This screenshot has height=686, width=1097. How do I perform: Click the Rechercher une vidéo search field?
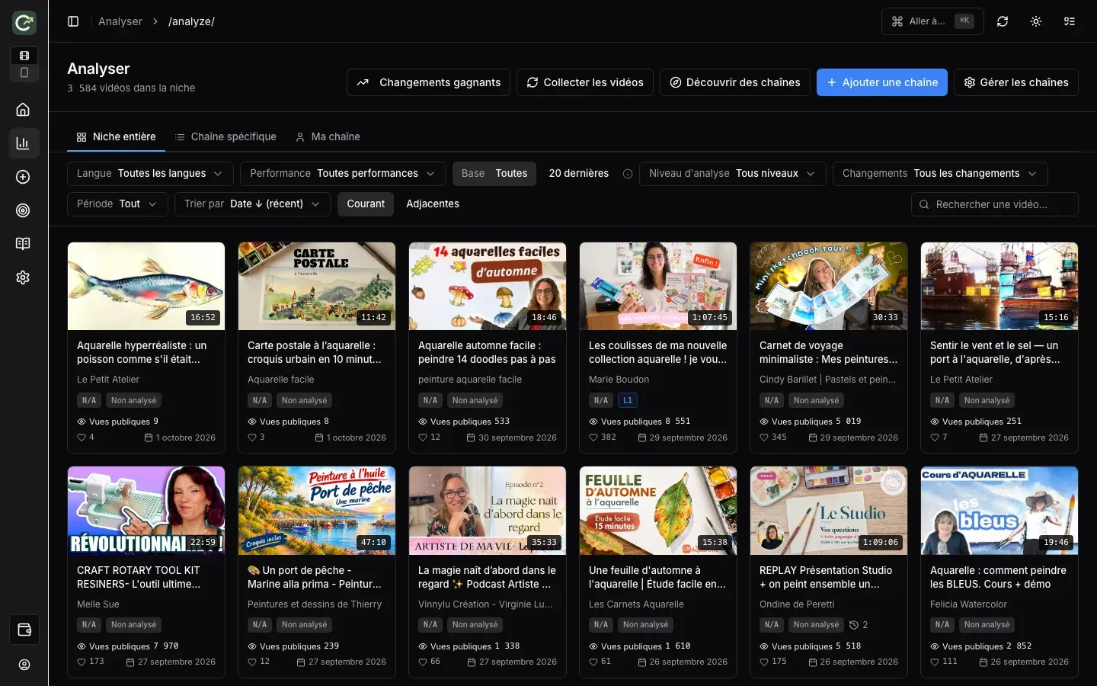click(x=995, y=204)
